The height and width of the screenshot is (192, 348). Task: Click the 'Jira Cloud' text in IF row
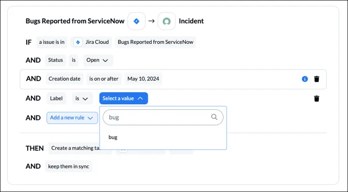97,42
